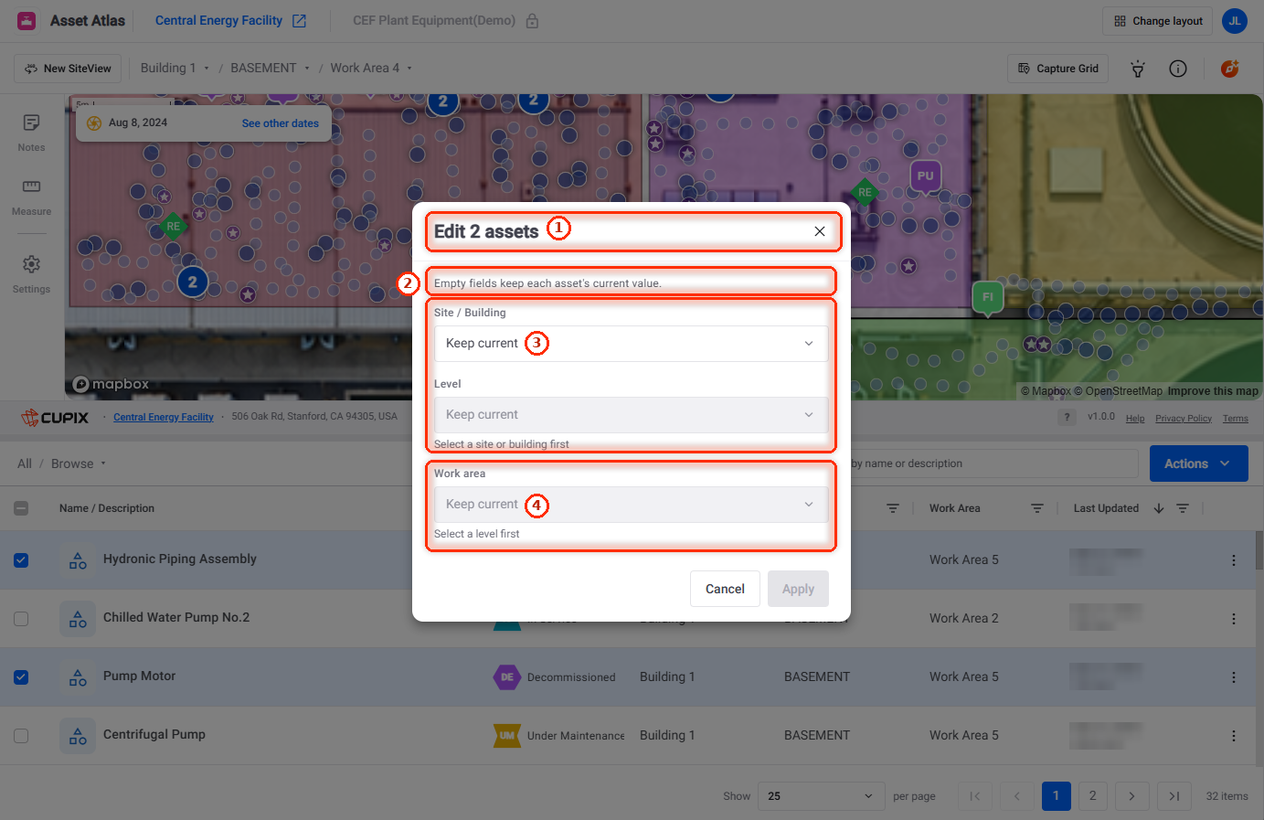Open the Settings gear in sidebar
The width and height of the screenshot is (1264, 820).
coord(31,264)
